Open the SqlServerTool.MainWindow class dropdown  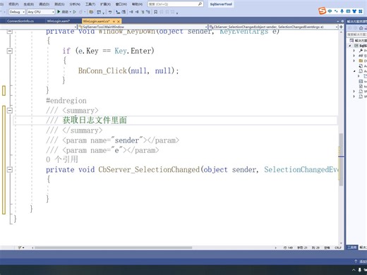click(143, 27)
